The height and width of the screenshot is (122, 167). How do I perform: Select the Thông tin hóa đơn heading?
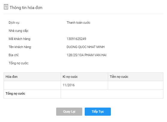tap(26, 8)
